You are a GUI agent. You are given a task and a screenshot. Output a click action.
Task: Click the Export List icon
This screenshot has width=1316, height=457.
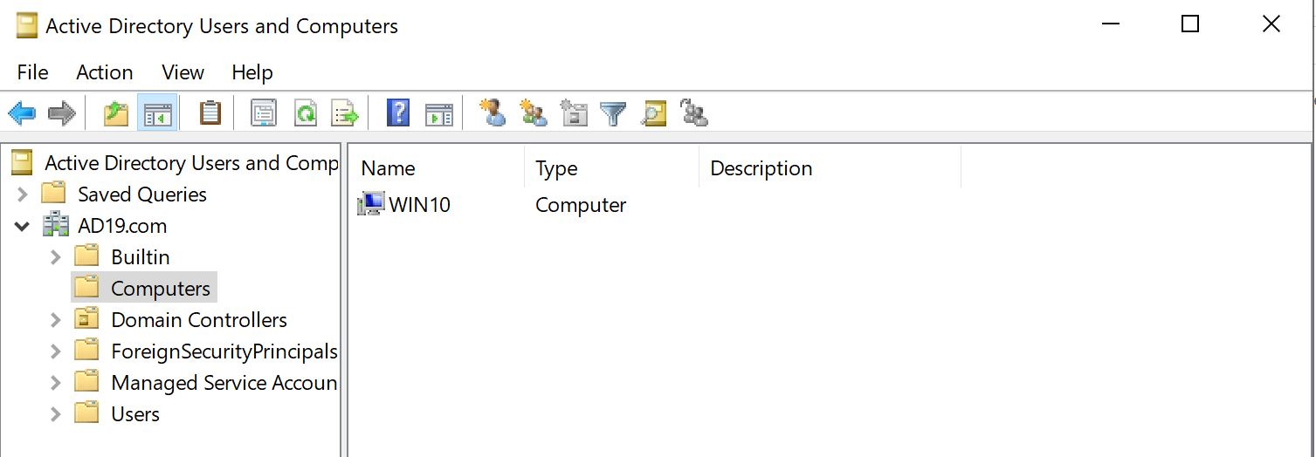(346, 113)
